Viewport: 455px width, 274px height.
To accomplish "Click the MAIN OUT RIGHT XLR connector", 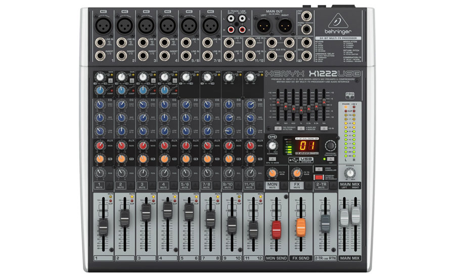I will coord(285,26).
